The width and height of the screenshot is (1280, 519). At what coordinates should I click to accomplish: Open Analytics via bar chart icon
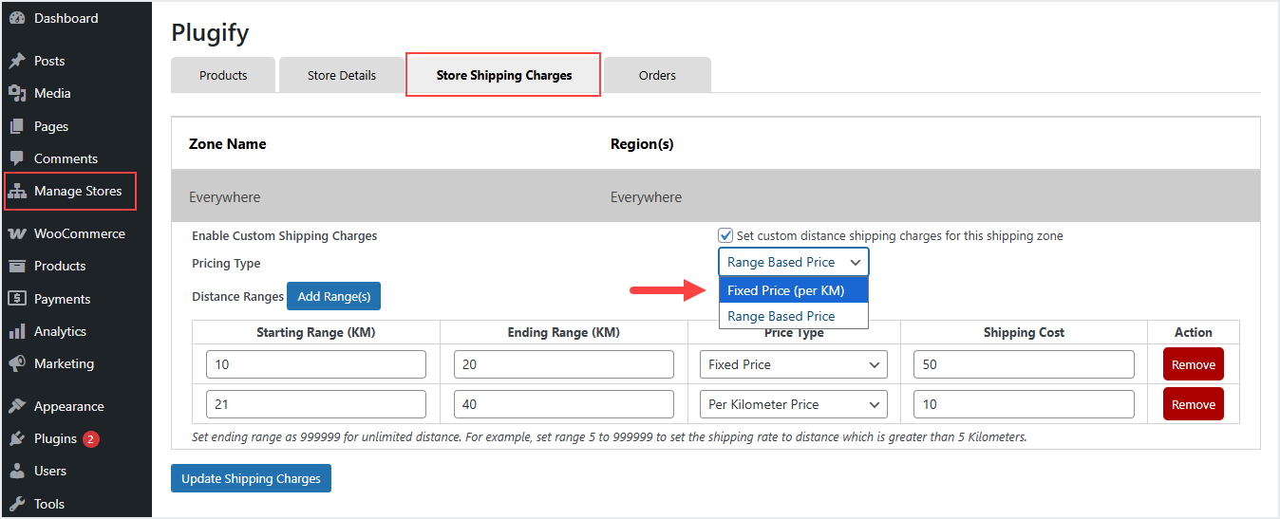click(16, 331)
